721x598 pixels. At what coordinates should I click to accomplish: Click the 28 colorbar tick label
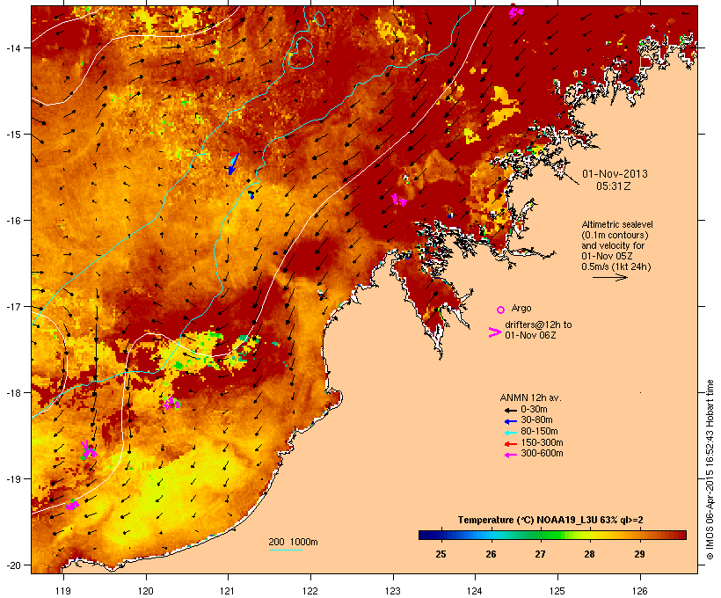click(589, 554)
